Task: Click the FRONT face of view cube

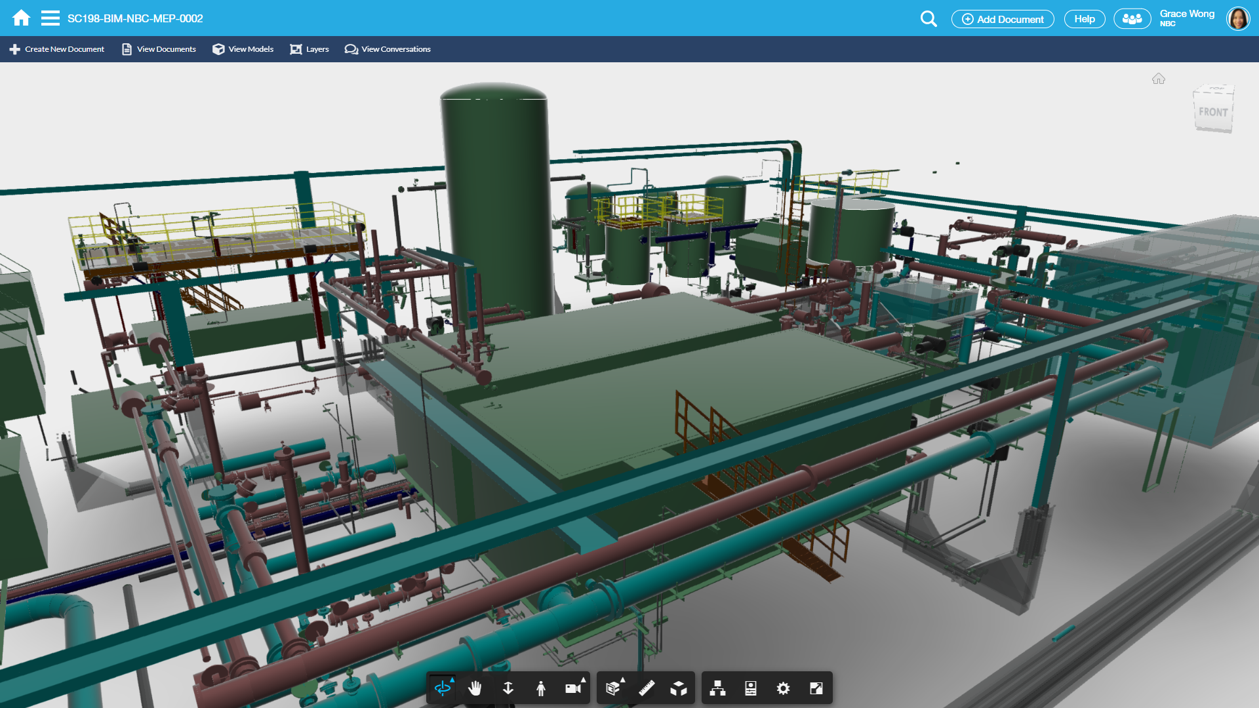Action: [1213, 112]
